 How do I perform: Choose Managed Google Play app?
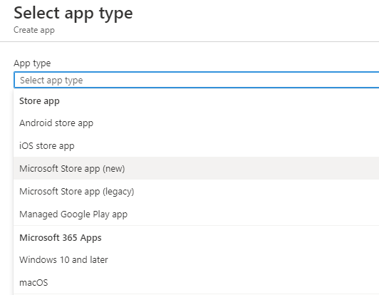197,214
